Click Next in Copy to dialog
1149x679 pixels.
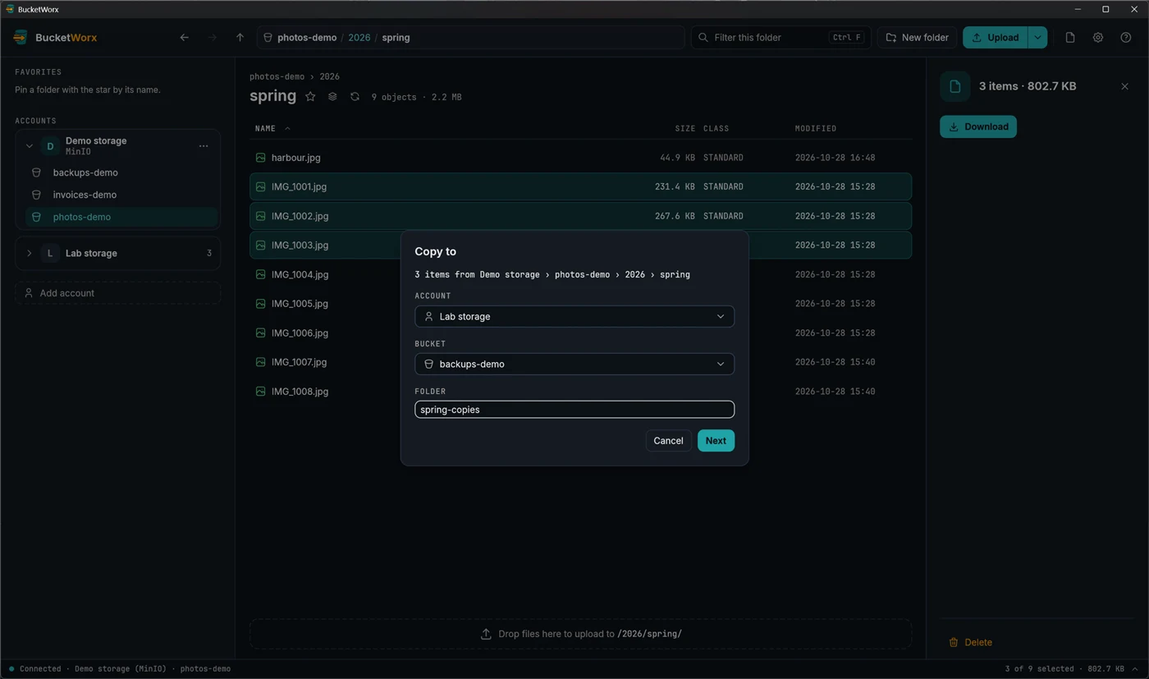[716, 441]
